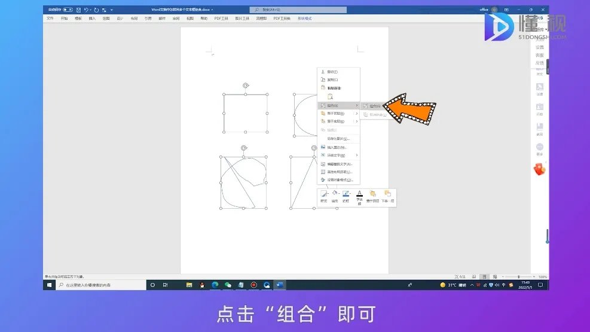Select the top-left square shape

[x=246, y=113]
